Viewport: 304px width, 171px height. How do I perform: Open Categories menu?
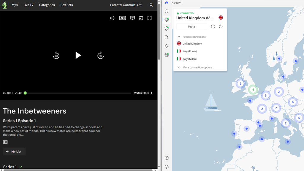[47, 5]
